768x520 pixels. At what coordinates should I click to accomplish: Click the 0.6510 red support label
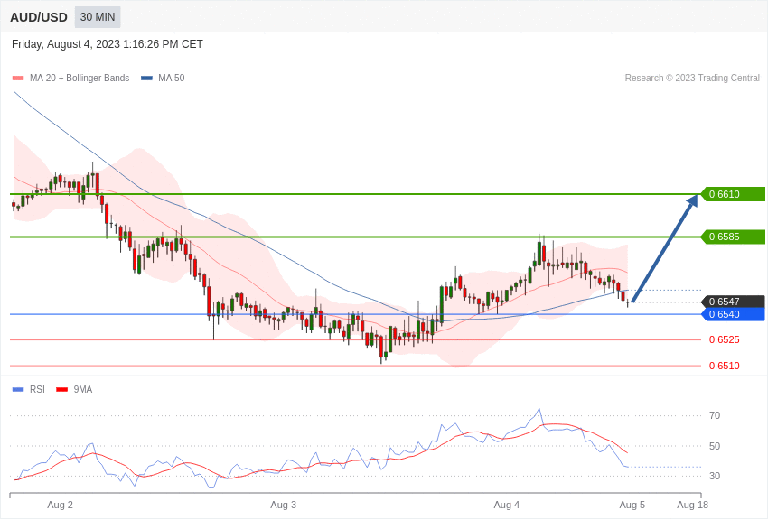(725, 366)
